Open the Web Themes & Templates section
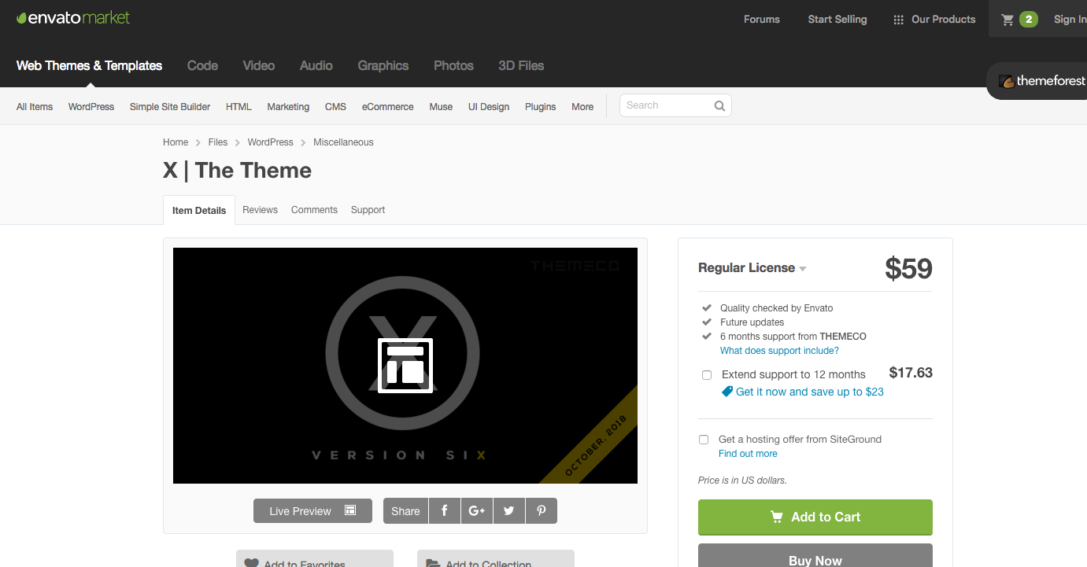1087x567 pixels. coord(89,66)
